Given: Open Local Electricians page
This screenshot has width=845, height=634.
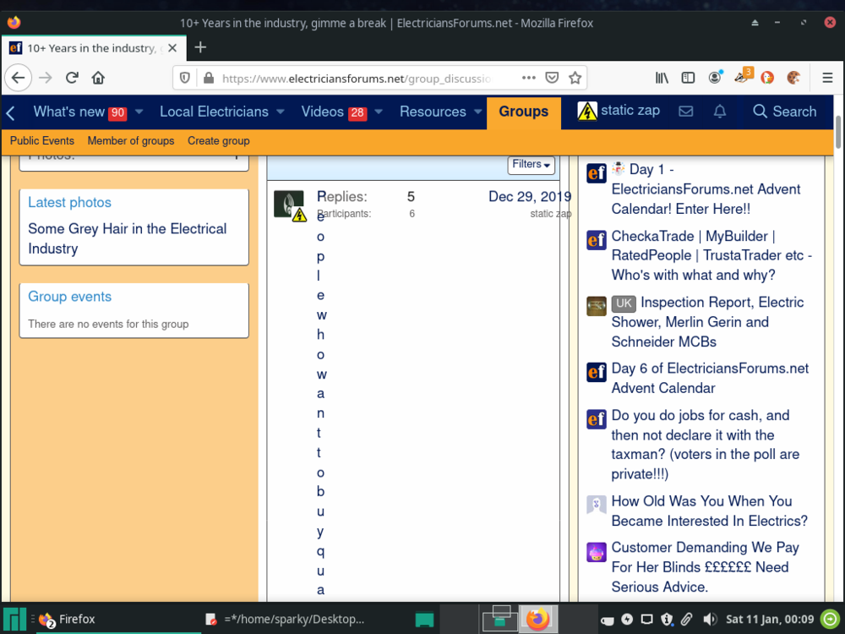Looking at the screenshot, I should click(x=214, y=112).
